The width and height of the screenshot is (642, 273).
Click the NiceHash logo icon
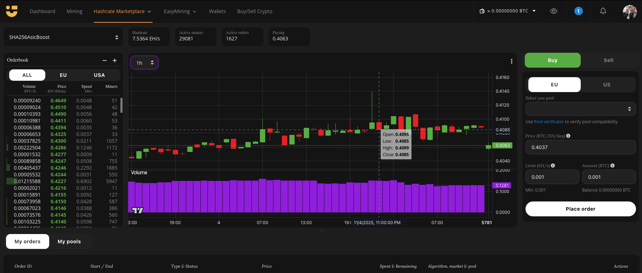pos(12,11)
